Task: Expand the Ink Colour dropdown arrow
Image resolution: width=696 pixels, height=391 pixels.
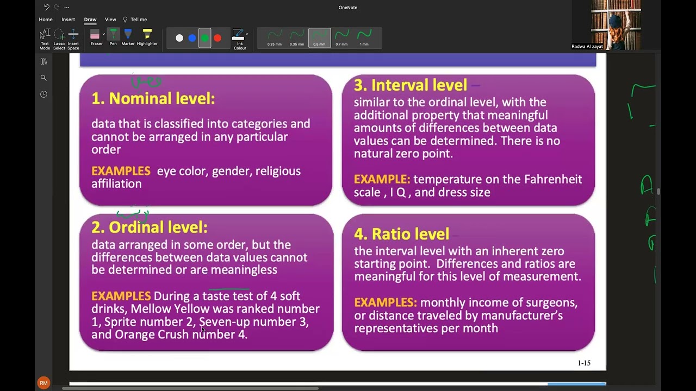Action: pyautogui.click(x=247, y=34)
